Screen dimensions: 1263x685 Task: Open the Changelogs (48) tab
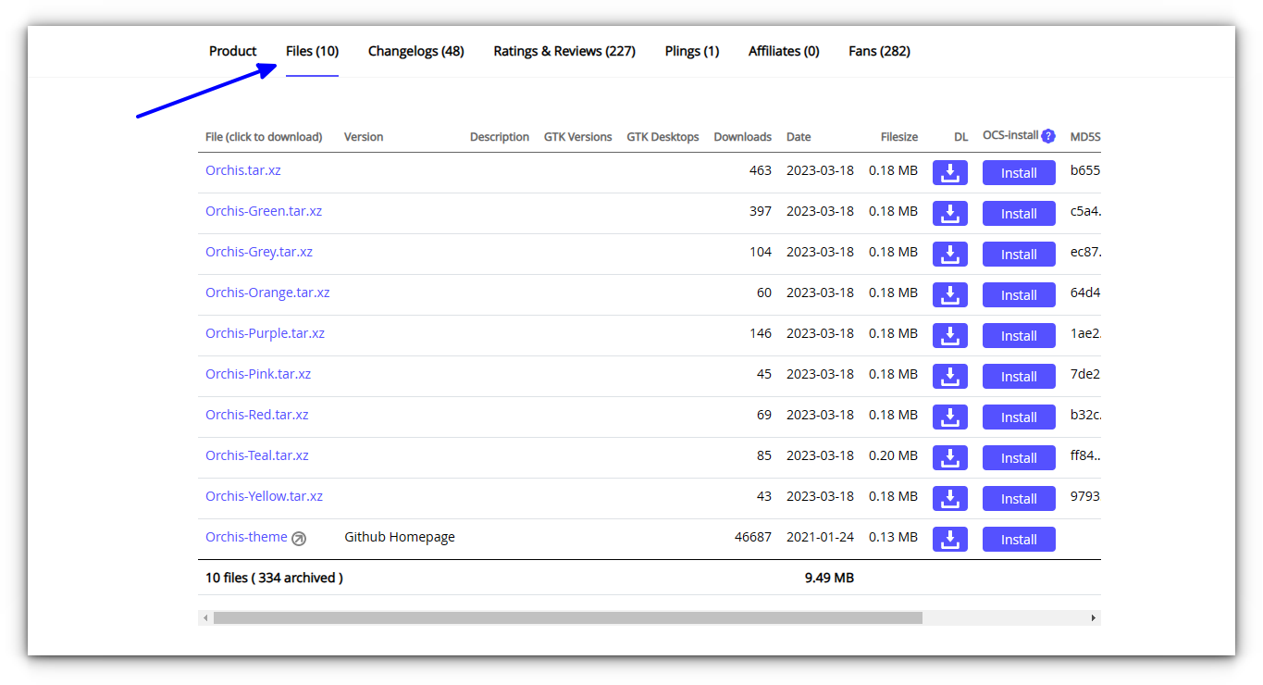415,51
